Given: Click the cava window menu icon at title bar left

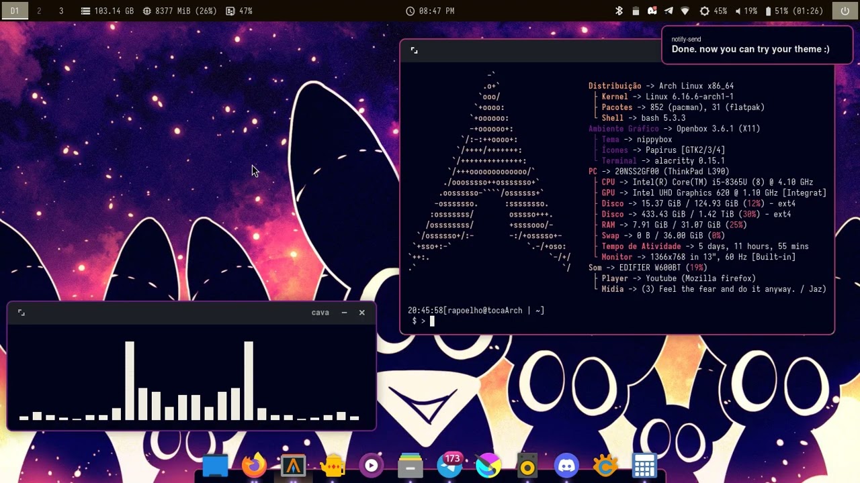Looking at the screenshot, I should click(21, 313).
